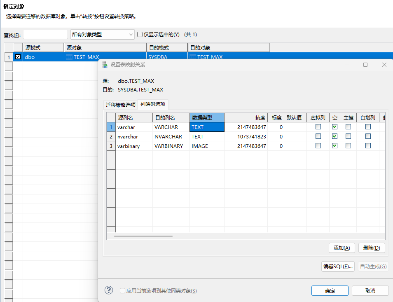Click the 编辑SQL(E)... button
The width and height of the screenshot is (393, 302).
point(338,267)
